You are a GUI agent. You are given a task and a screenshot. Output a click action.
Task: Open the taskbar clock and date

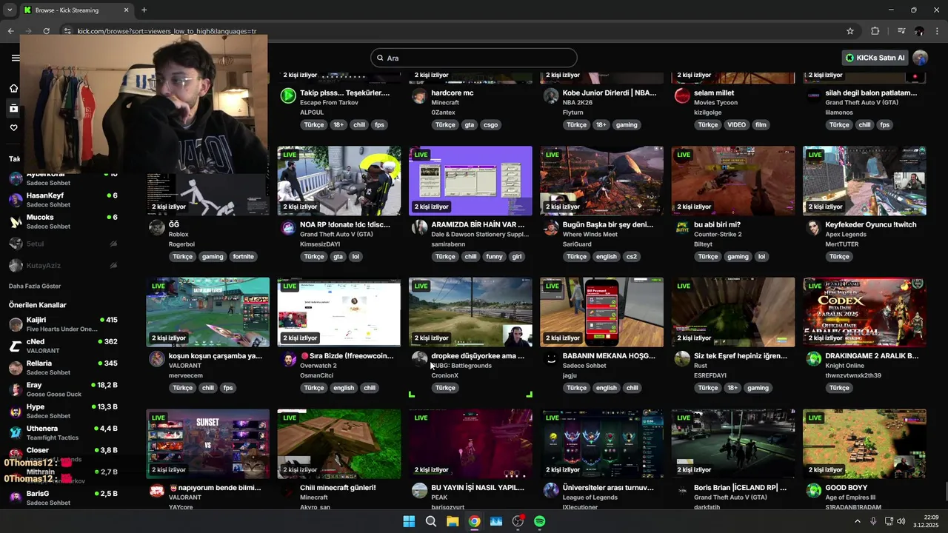[926, 521]
